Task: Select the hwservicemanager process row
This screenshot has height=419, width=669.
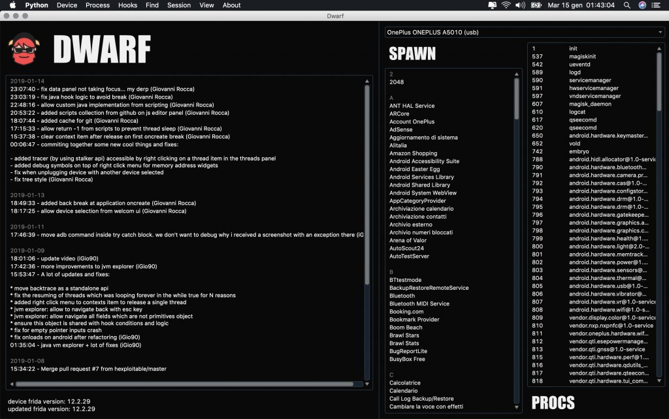Action: coord(592,88)
